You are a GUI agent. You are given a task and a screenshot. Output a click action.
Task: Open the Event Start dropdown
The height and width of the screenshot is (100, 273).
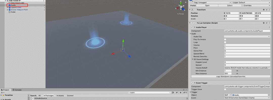(247, 98)
